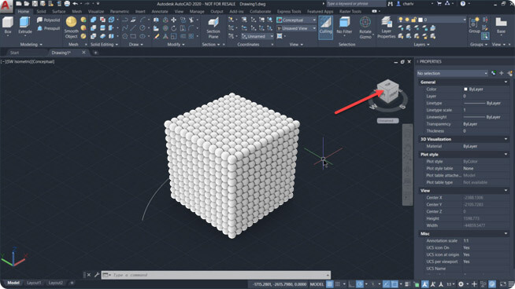The image size is (515, 289).
Task: Switch to the Visualize ribbon tab
Action: tap(96, 12)
